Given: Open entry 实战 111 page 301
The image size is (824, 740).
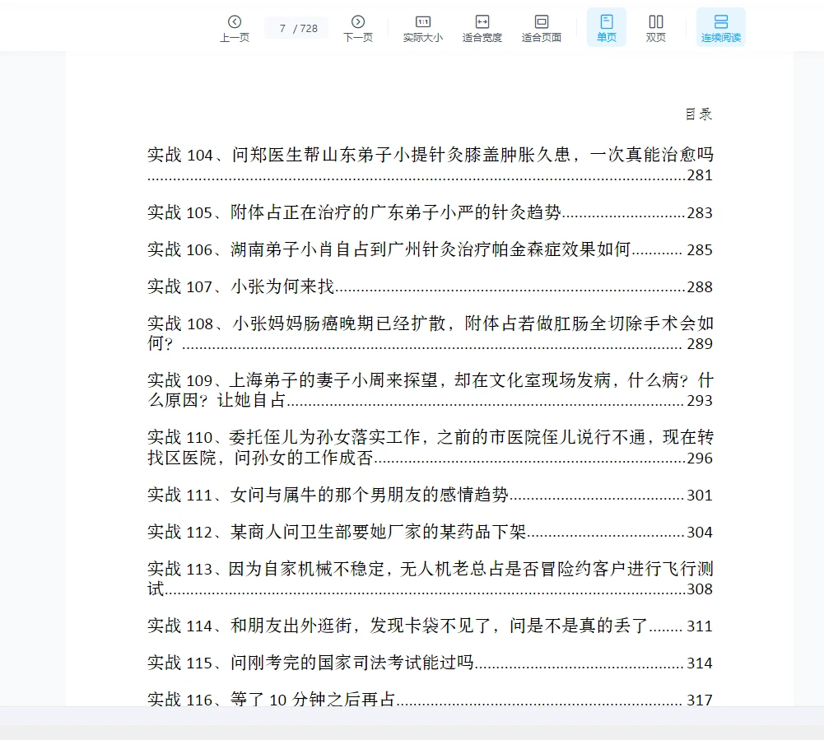Looking at the screenshot, I should tap(430, 495).
